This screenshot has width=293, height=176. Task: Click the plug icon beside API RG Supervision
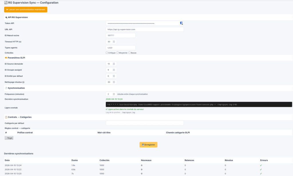(6, 17)
